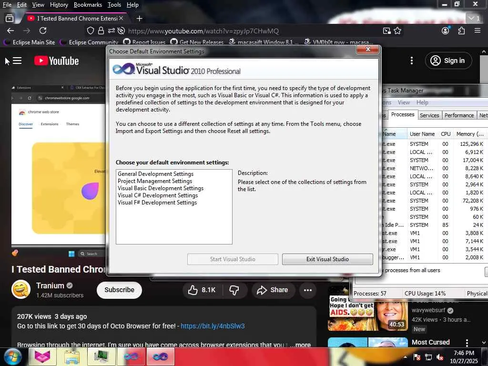This screenshot has width=488, height=366.
Task: Open YouTube settings three-dot menu
Action: tap(411, 61)
